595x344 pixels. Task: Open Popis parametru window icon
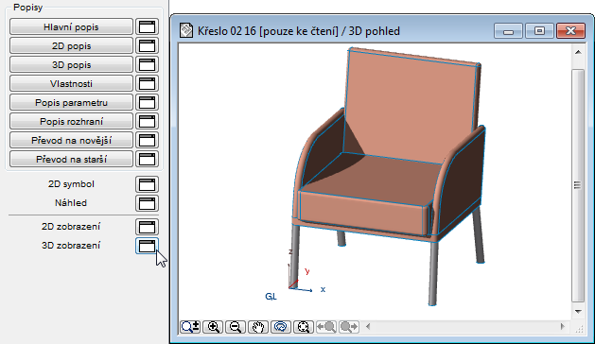pyautogui.click(x=147, y=103)
